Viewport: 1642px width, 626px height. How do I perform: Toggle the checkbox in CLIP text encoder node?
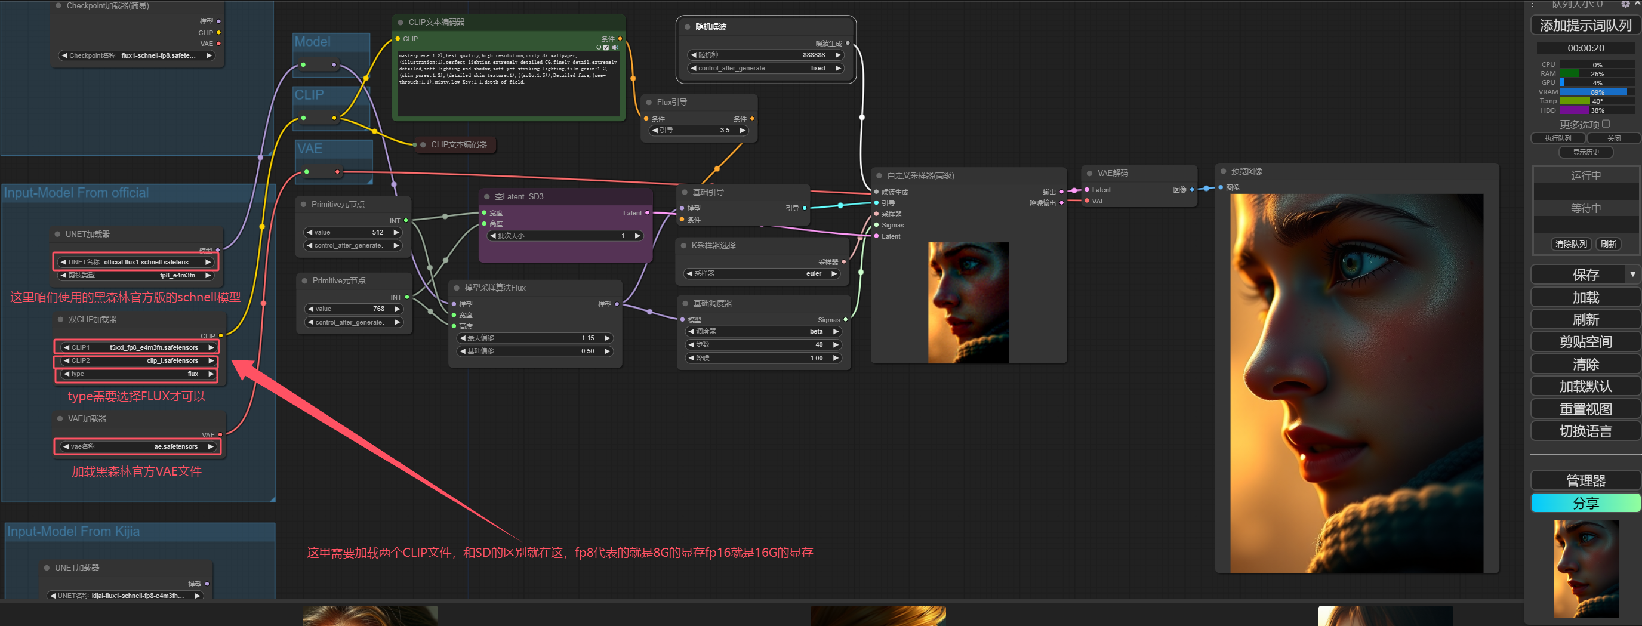pos(606,47)
